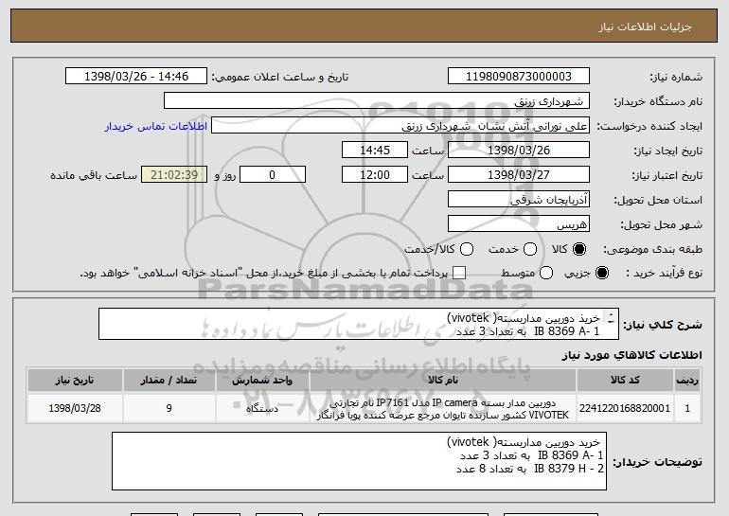Select the خدمت radio button
This screenshot has width=729, height=516.
530,249
